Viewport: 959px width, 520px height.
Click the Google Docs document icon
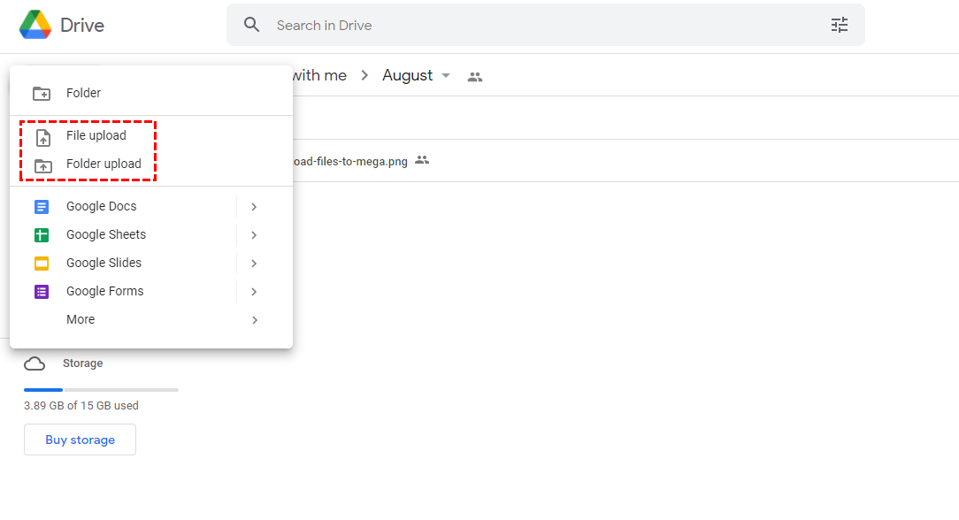tap(42, 206)
